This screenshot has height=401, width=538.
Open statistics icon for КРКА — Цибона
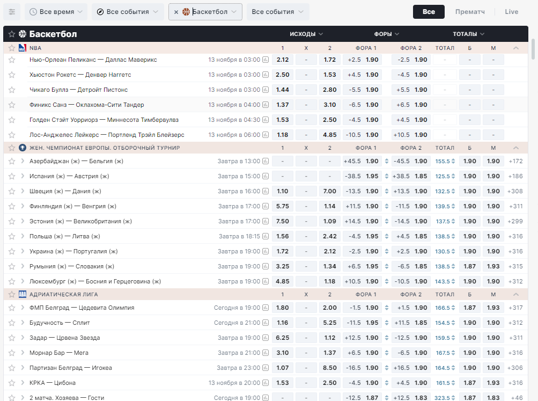coord(266,383)
